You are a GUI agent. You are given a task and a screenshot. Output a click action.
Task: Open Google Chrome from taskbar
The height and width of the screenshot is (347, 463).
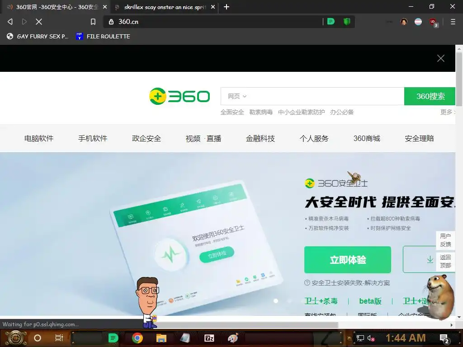point(137,338)
